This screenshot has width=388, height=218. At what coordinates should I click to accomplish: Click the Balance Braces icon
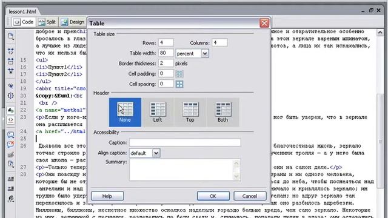coord(11,96)
